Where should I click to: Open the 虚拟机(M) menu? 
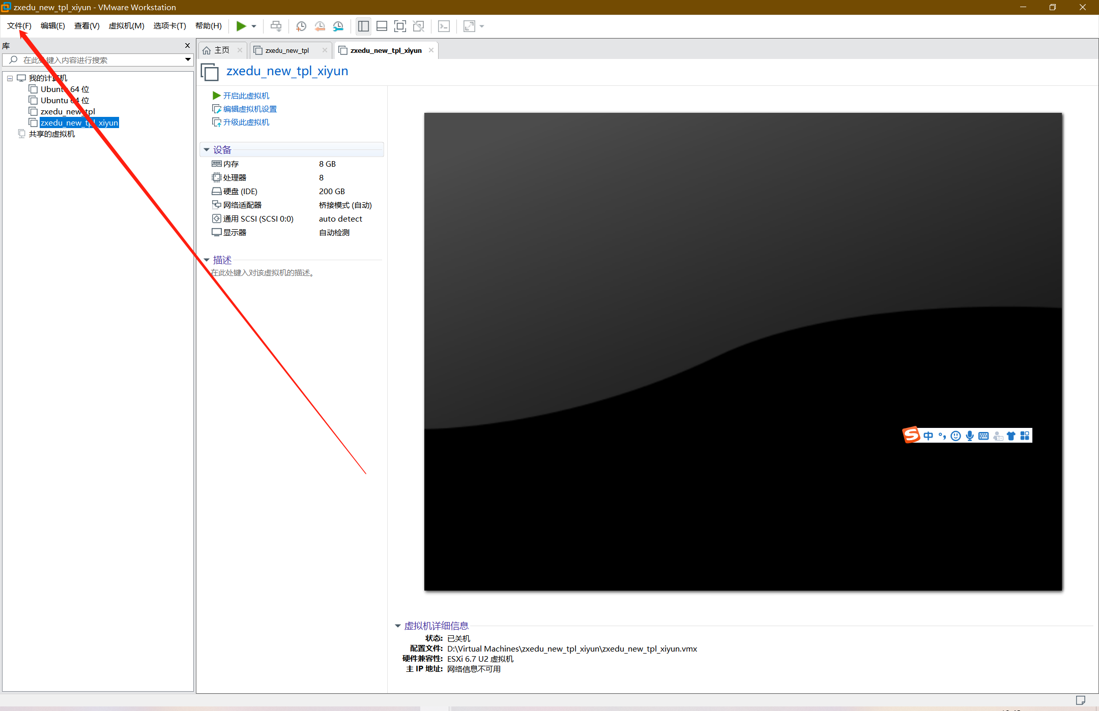tap(126, 26)
